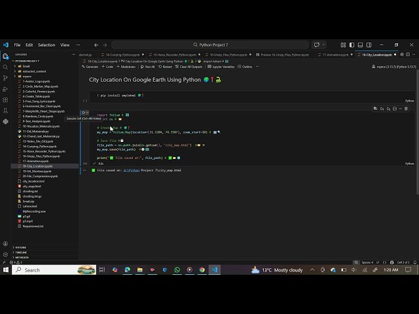Screen dimensions: 419x314
Task: Toggle the secondary side bar
Action: [x=369, y=45]
